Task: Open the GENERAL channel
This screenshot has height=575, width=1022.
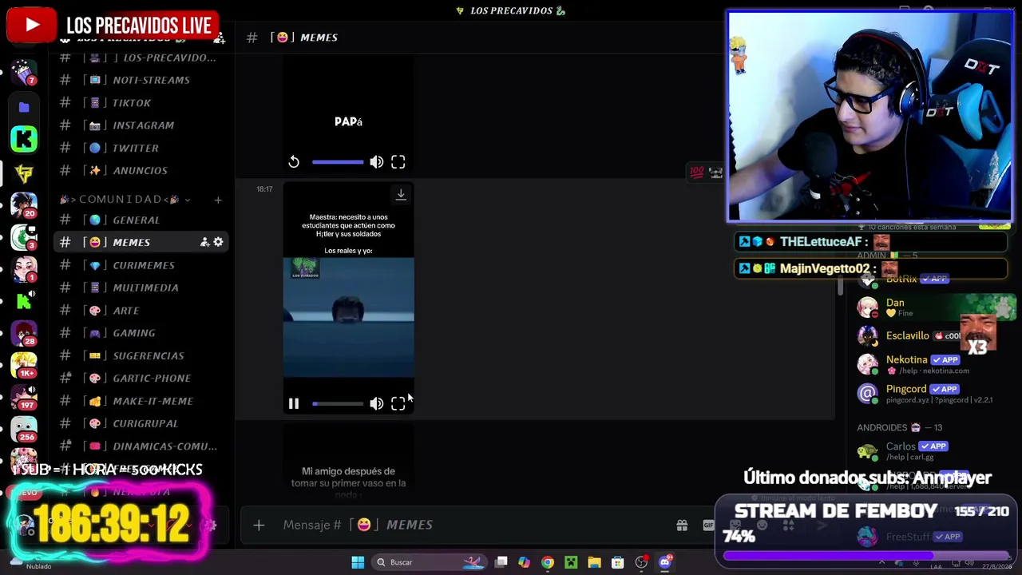Action: (x=142, y=220)
